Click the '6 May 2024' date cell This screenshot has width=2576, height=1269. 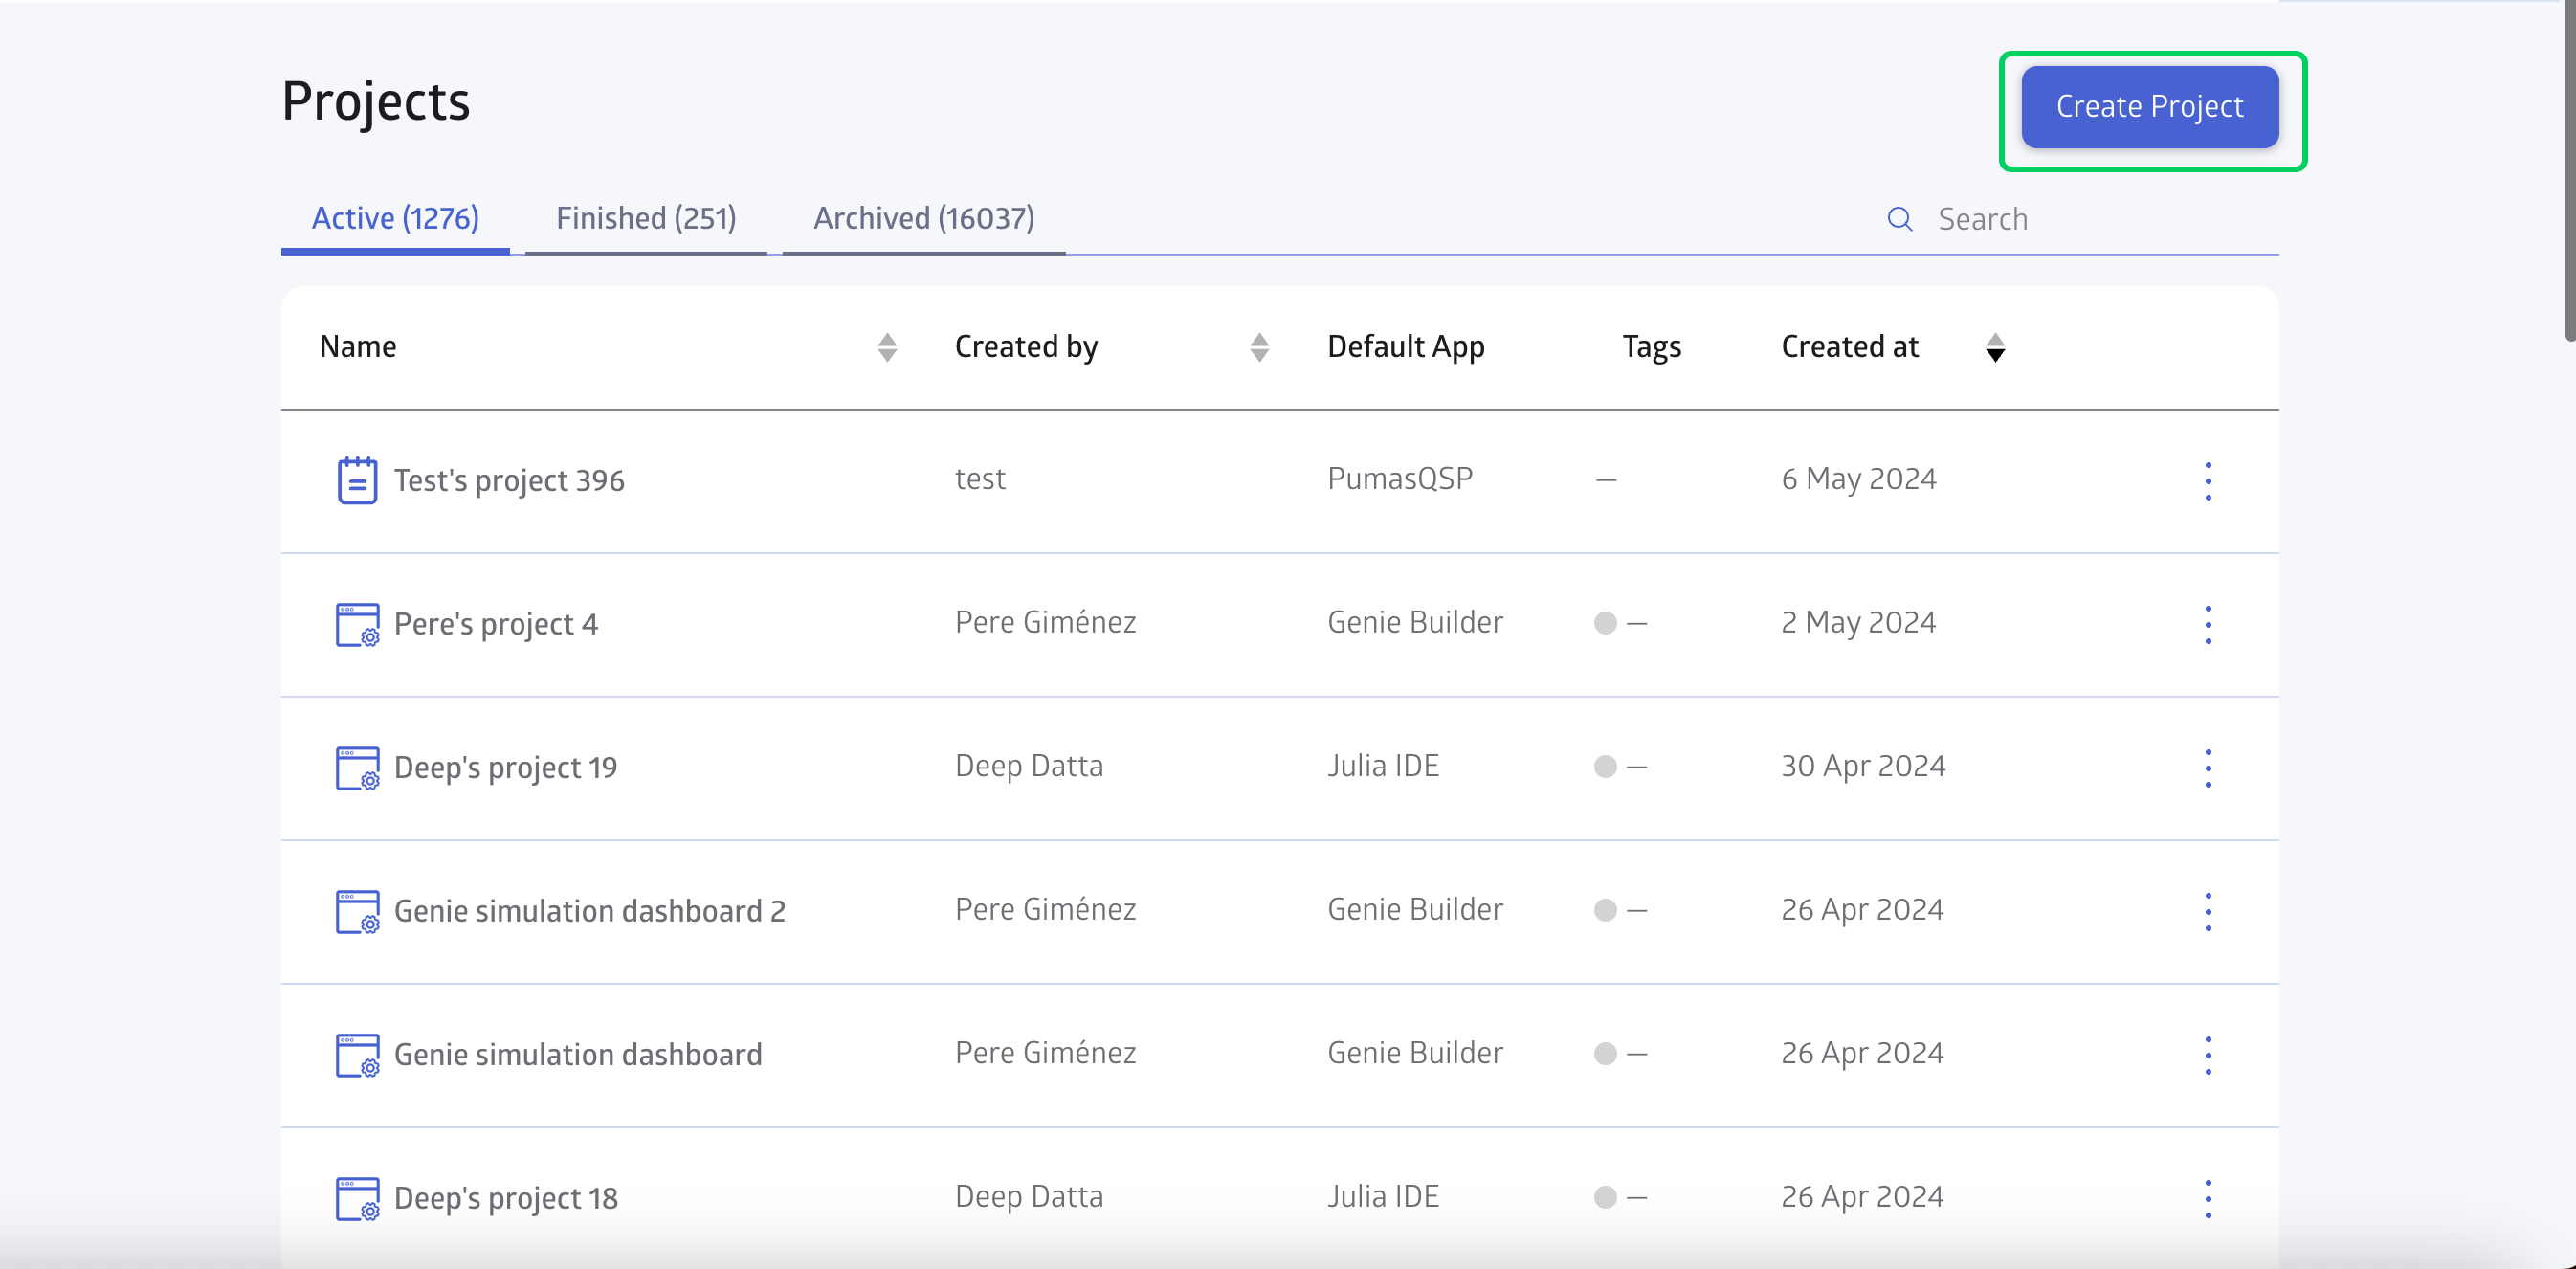[x=1859, y=479]
